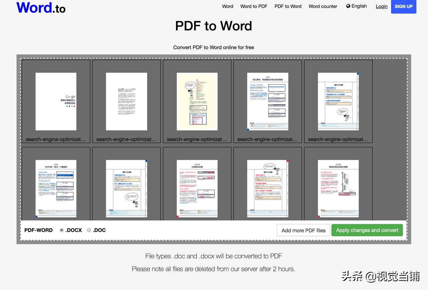Select the third bottom-row thumbnail with red text
Screen dimensions: 428x290
coord(197,189)
